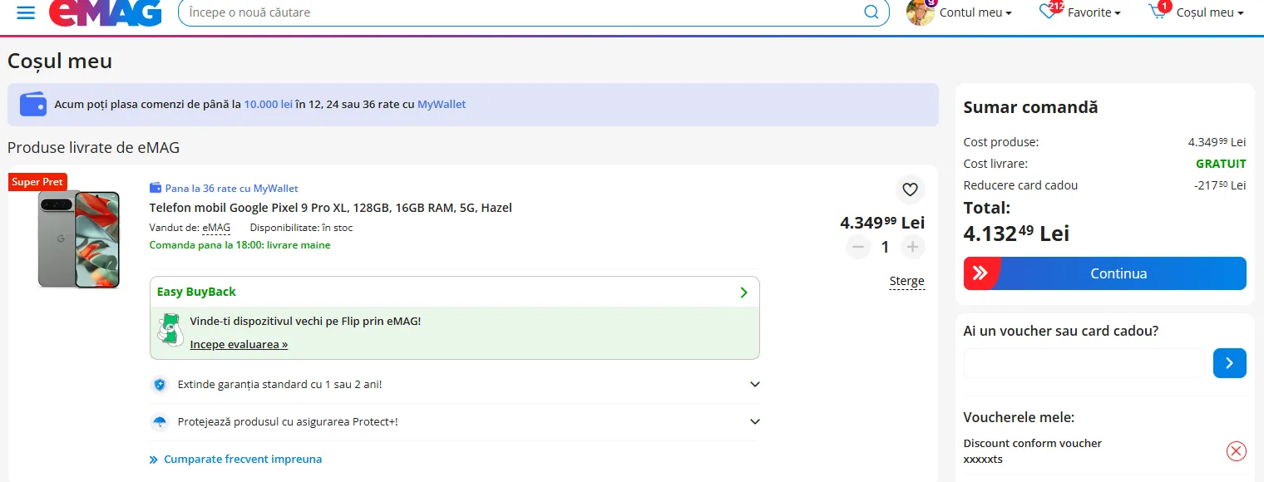Screen dimensions: 1264x482
Task: Click the Favorite heart icon in header
Action: 1049,12
